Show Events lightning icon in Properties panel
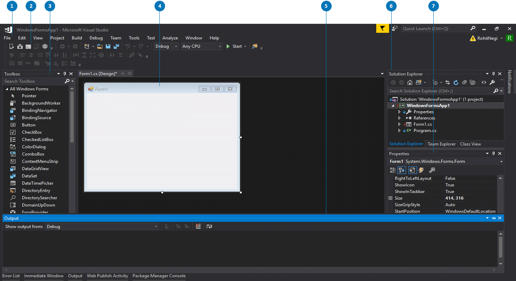Viewport: 516px width, 281px height. pyautogui.click(x=421, y=170)
